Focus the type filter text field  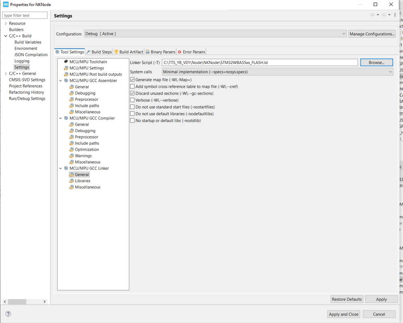tap(25, 15)
